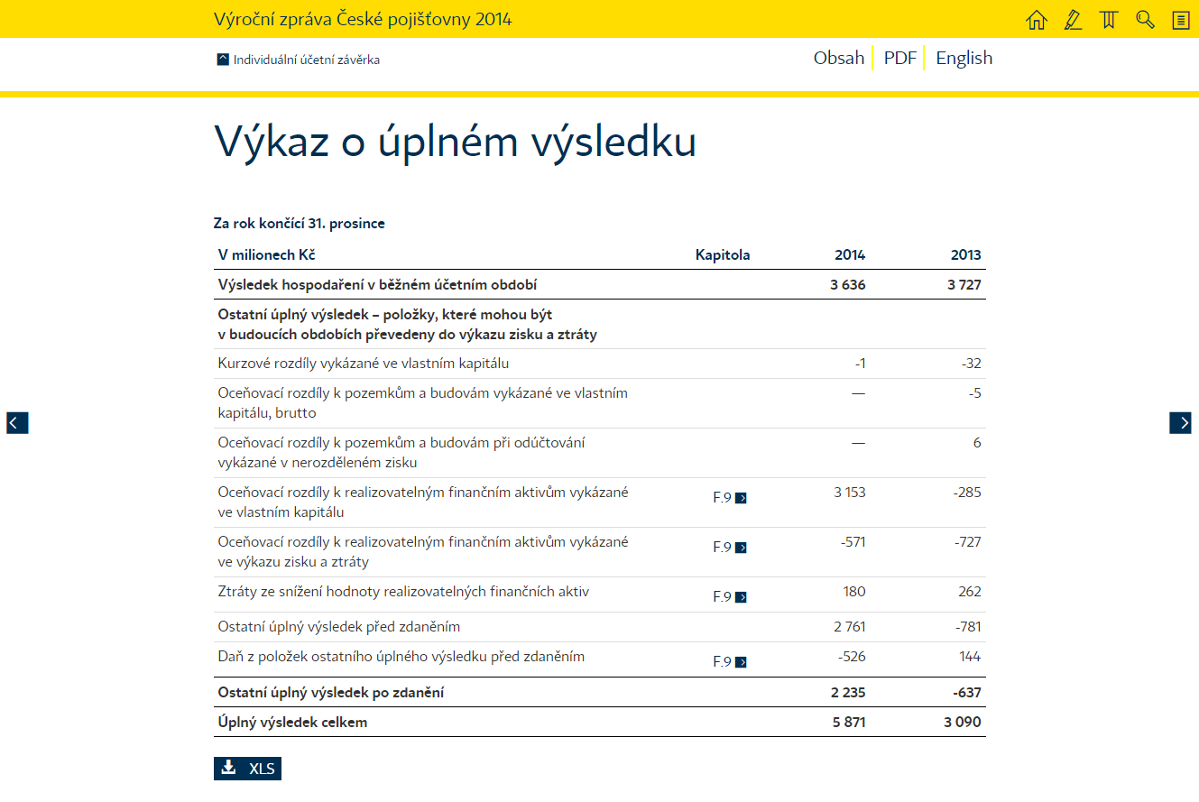Select the value 144 in the tax row

970,656
